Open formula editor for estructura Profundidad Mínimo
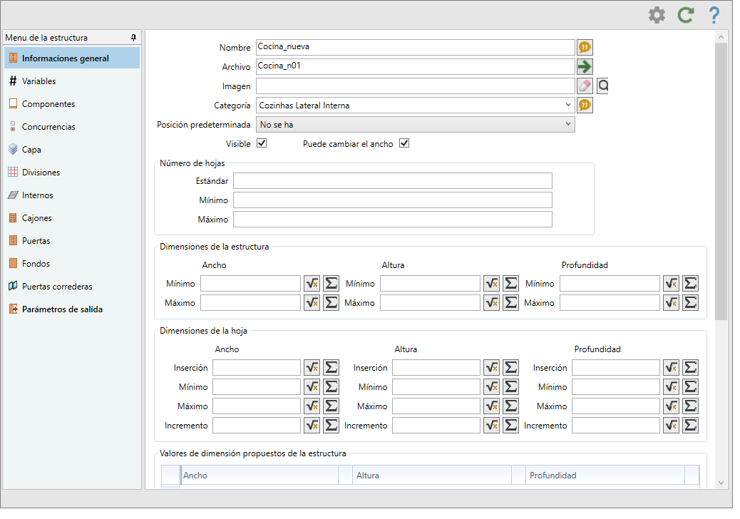The image size is (740, 519). click(671, 284)
